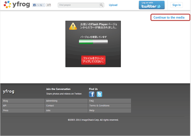The image size is (191, 136).
Task: Open the Contact footer link
Action: coord(66,105)
